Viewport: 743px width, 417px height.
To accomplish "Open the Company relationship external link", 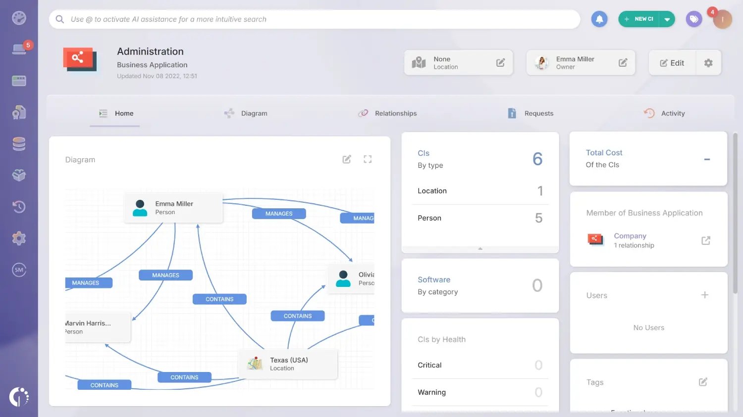I will pos(705,240).
